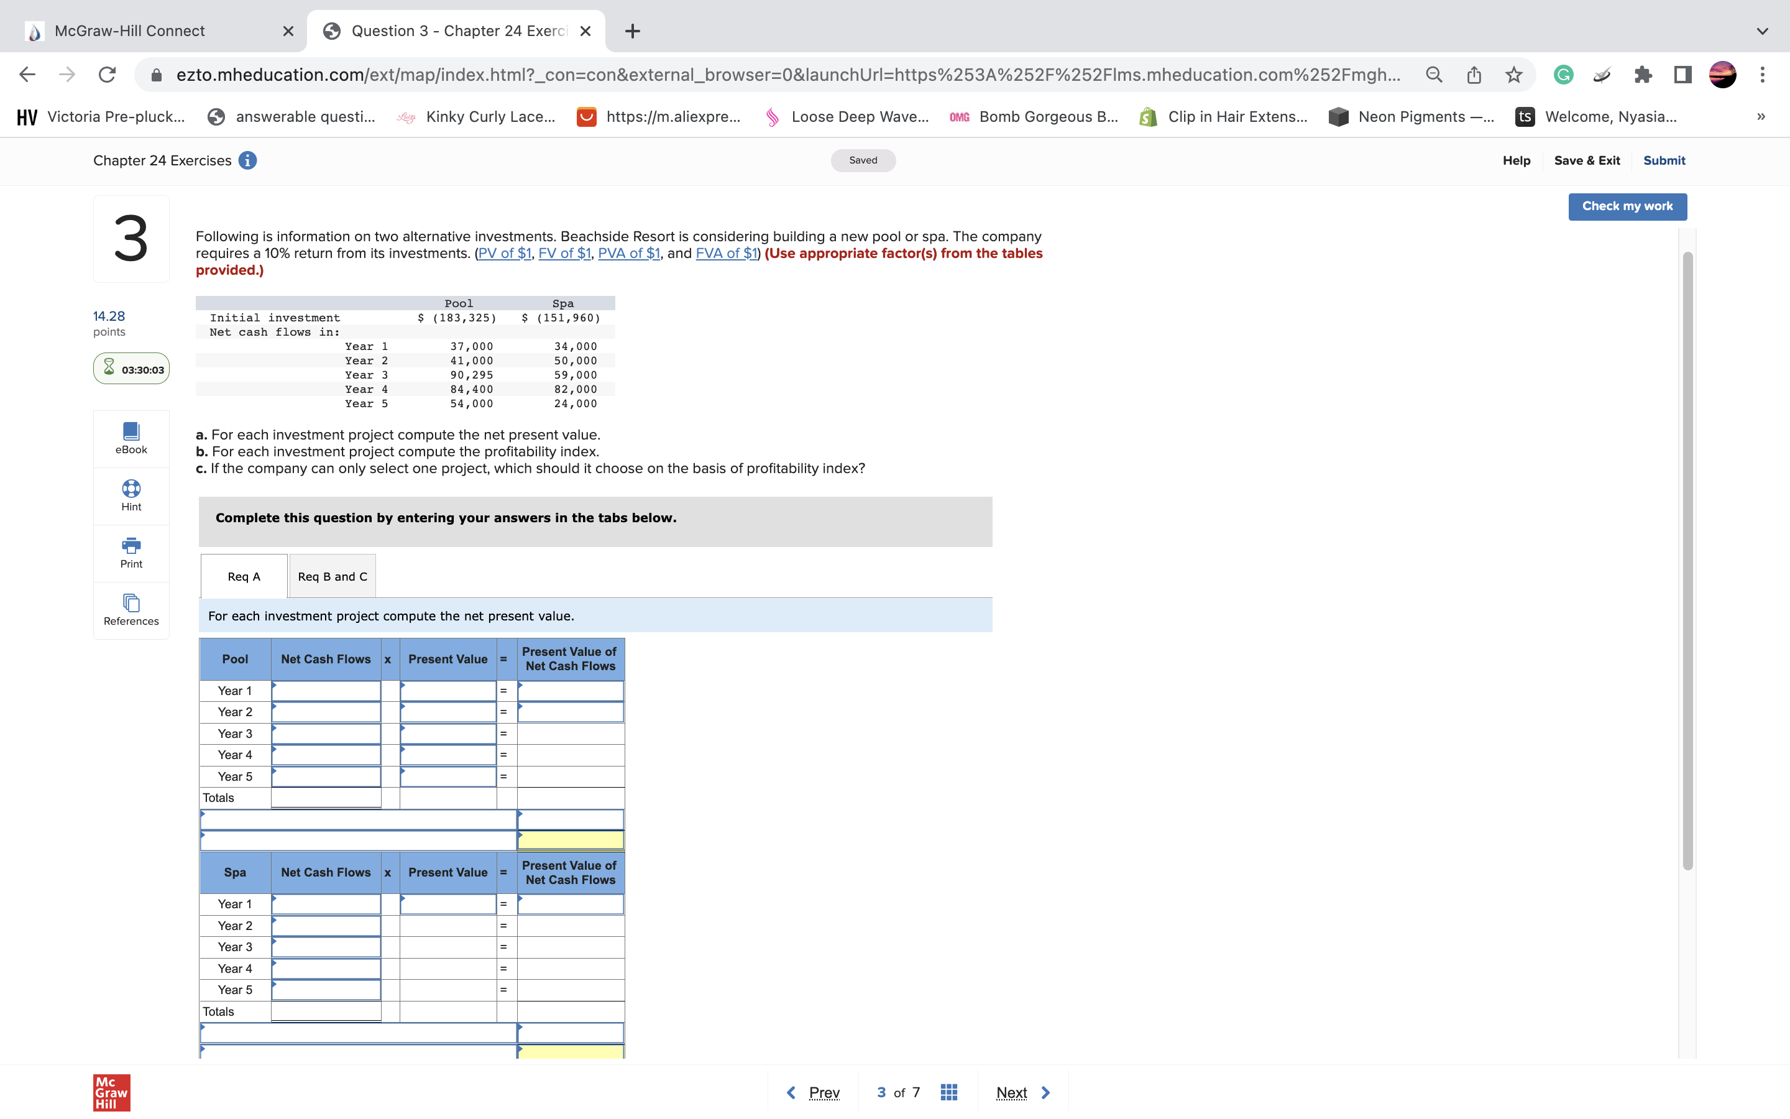Open the PV of $1 link
This screenshot has width=1790, height=1119.
(505, 252)
